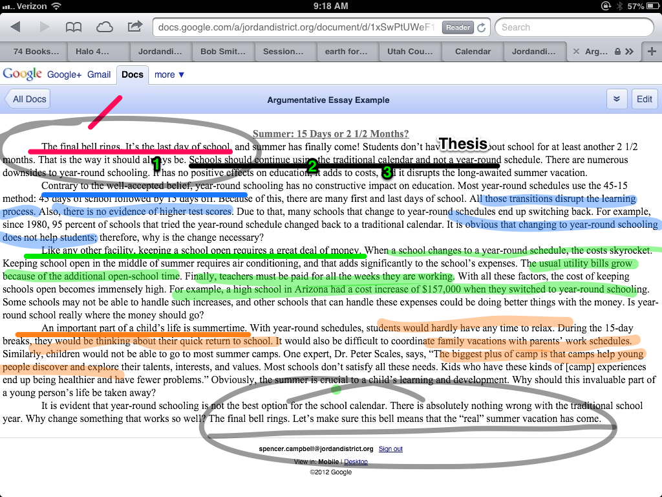This screenshot has height=497, width=662.
Task: Switch to the earth for... tab
Action: tap(347, 52)
